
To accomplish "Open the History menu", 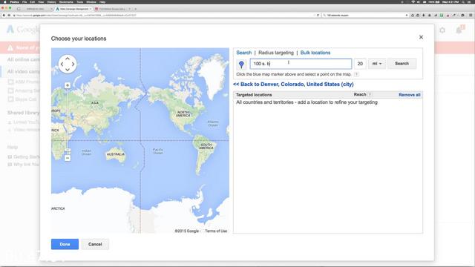I will (x=51, y=1).
